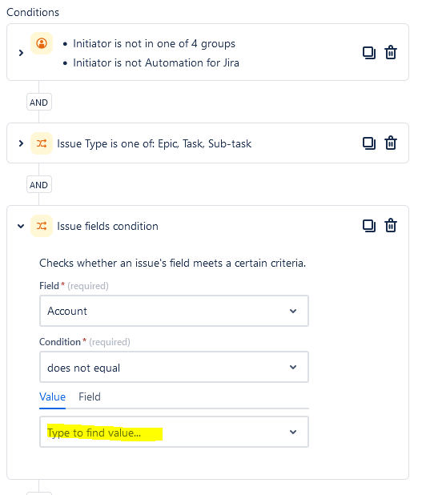Click the first AND connector label
Screen dimensions: 422x495
[38, 103]
